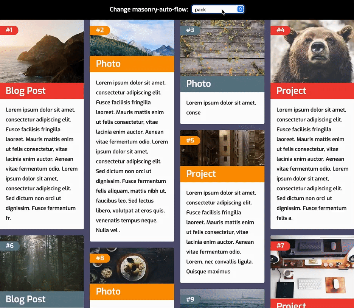Open the wooden planks photo

tap(222, 48)
